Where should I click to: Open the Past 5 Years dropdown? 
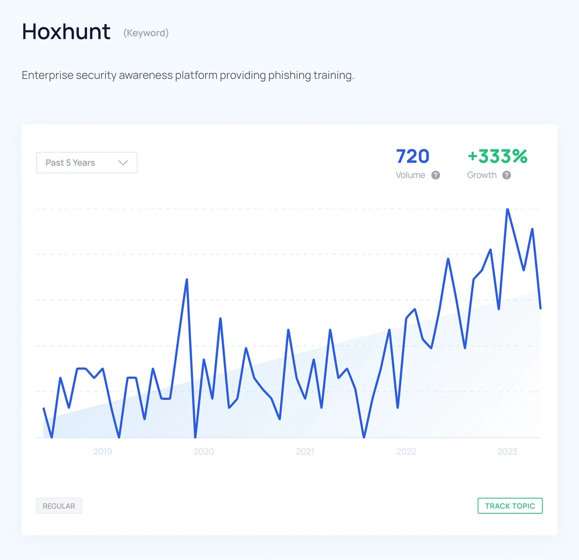(x=87, y=163)
